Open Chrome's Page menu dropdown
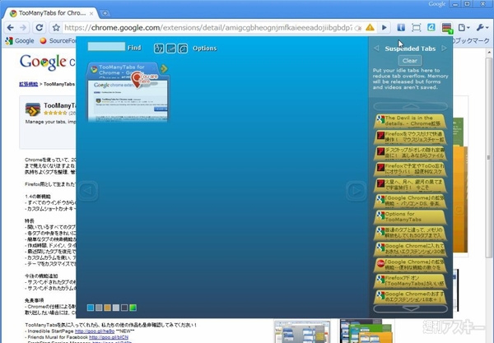494x343 pixels. point(464,28)
